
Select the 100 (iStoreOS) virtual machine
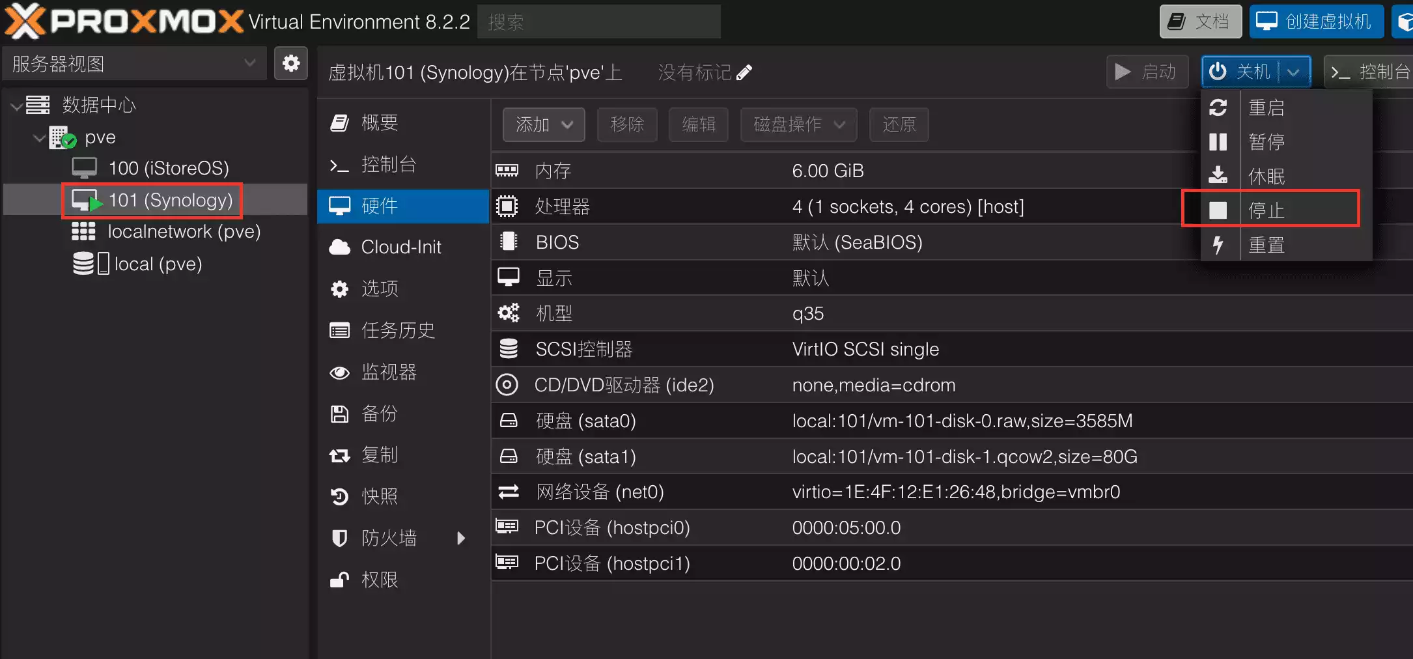click(x=168, y=168)
